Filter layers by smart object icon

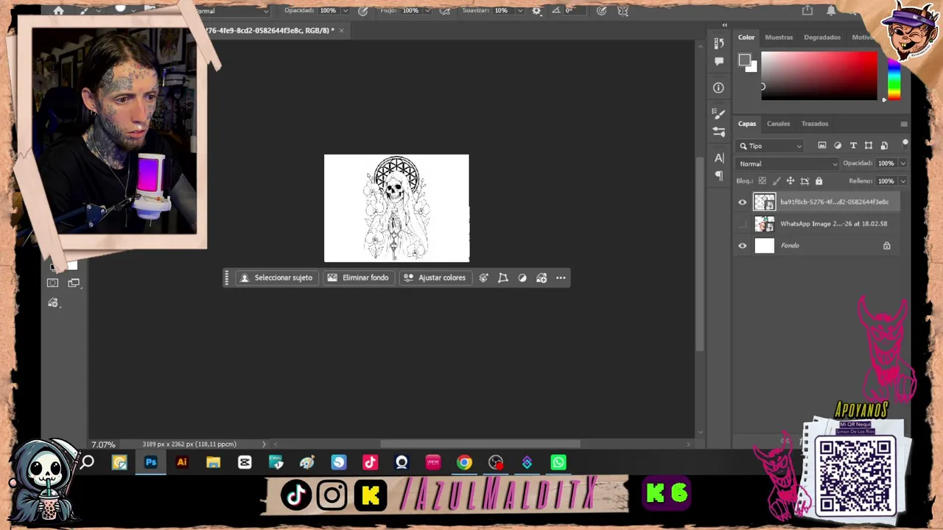[x=884, y=146]
